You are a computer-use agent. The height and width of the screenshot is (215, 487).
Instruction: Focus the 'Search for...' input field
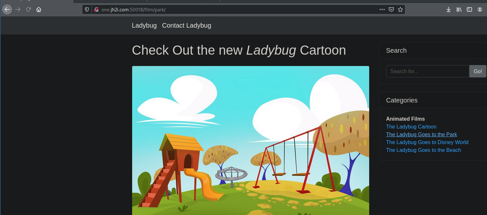tap(427, 71)
